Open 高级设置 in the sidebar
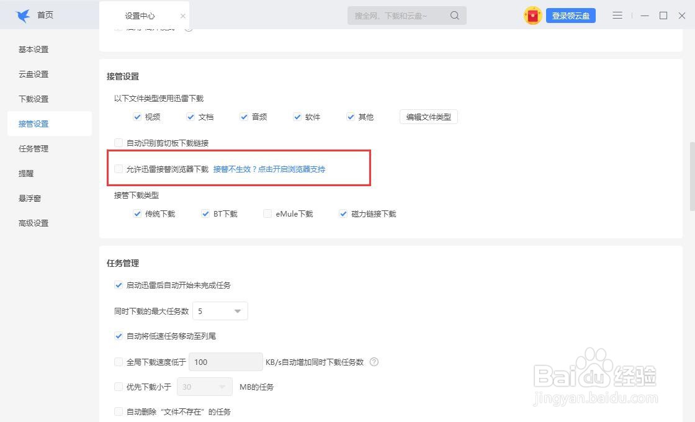 (34, 223)
